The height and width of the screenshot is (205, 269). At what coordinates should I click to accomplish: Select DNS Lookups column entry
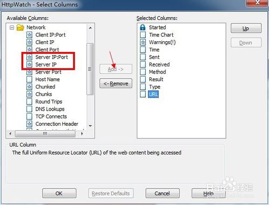click(50, 109)
